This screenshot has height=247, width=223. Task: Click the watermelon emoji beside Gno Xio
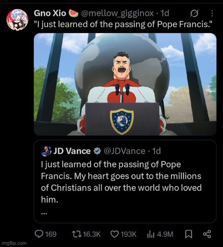(74, 13)
